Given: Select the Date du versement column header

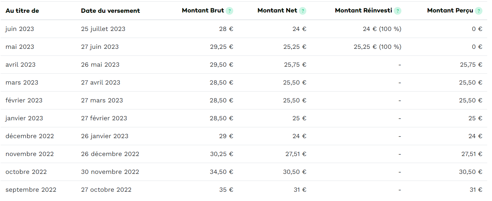Looking at the screenshot, I should tap(110, 11).
